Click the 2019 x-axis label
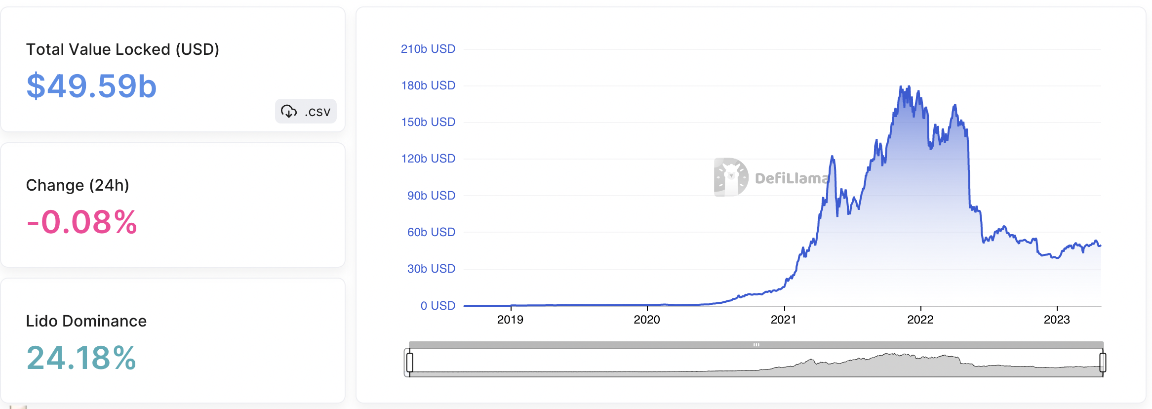This screenshot has width=1152, height=409. click(x=510, y=320)
